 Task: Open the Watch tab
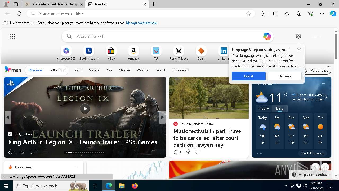tap(161, 70)
